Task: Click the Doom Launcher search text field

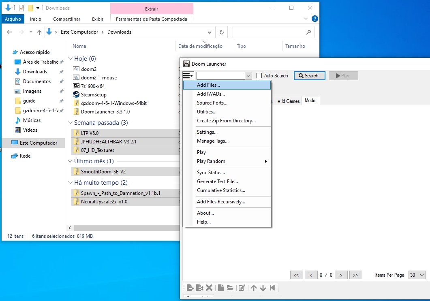Action: (221, 76)
